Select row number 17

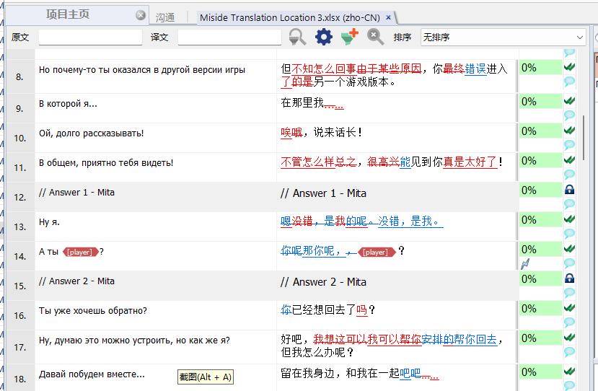pos(19,347)
